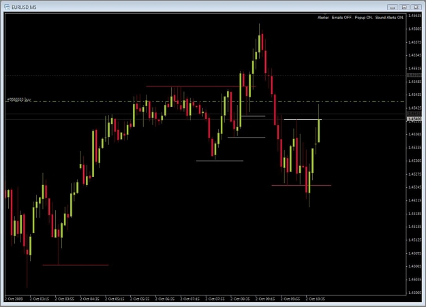Click the 'Sound Alerts ON.' alerter text
426x307 pixels.
click(389, 18)
